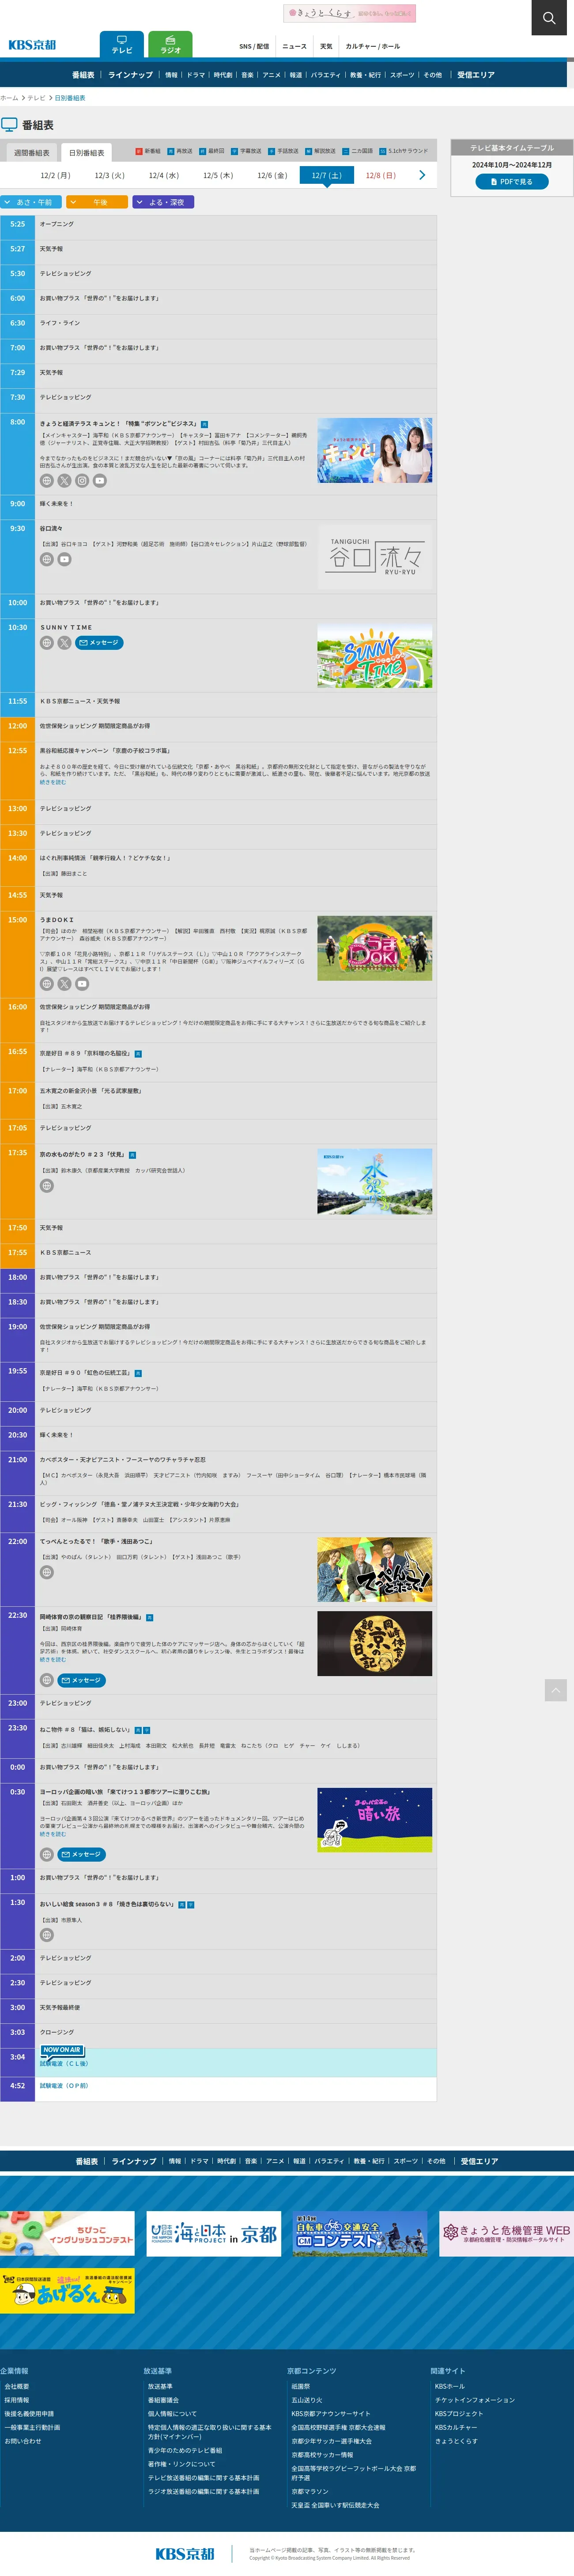
Task: Open SUNNY TIME program thumbnail
Action: pyautogui.click(x=375, y=656)
